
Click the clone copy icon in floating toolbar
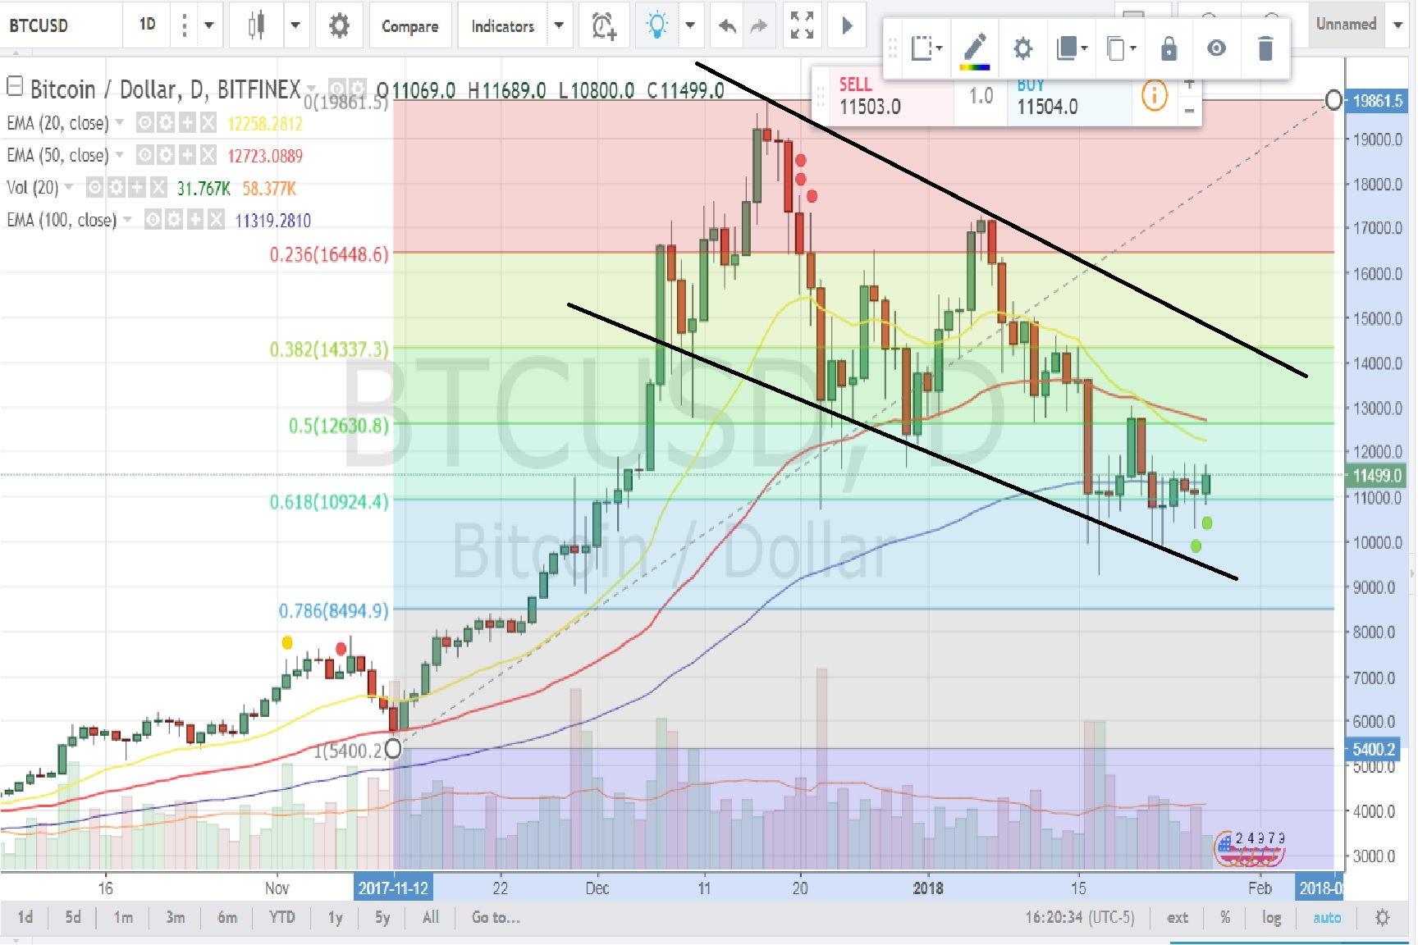pos(1120,48)
